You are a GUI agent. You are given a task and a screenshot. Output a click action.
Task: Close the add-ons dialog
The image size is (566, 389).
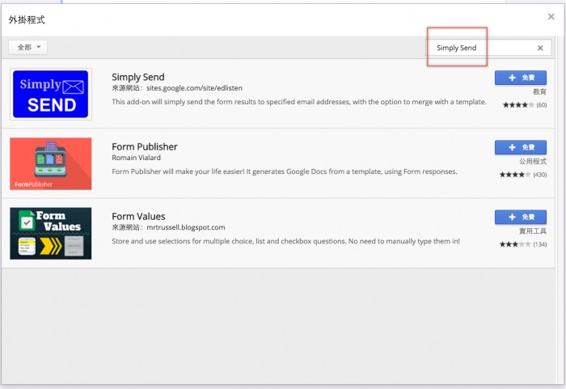point(551,16)
